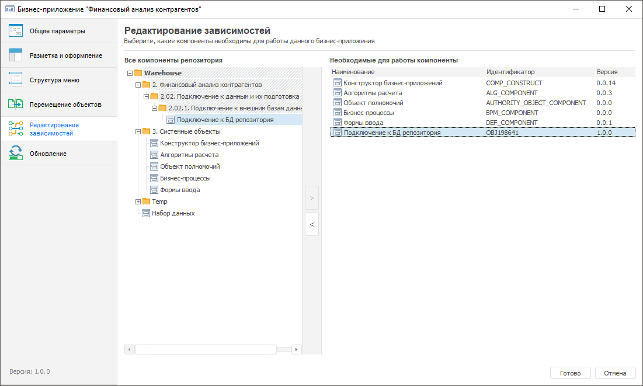Click the remove component left-arrow button
Image resolution: width=643 pixels, height=386 pixels.
312,224
